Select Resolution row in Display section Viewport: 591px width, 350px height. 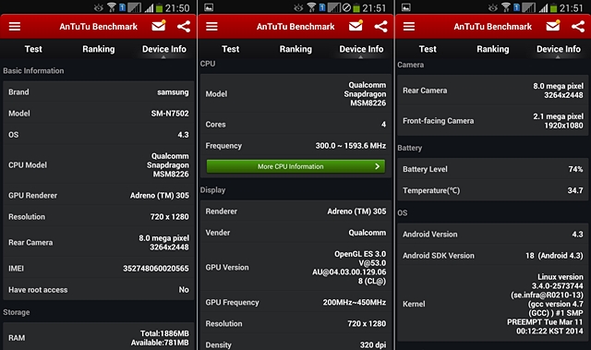(x=295, y=323)
